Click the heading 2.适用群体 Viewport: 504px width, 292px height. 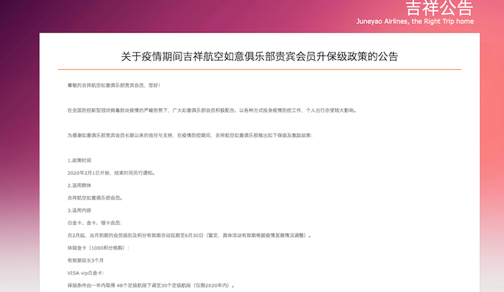(79, 185)
